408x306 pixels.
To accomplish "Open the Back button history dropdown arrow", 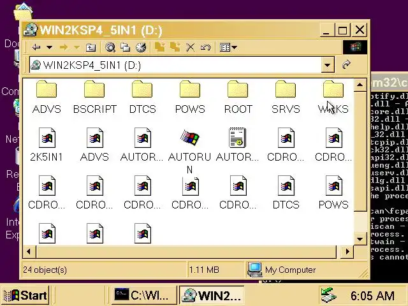I will [x=50, y=47].
